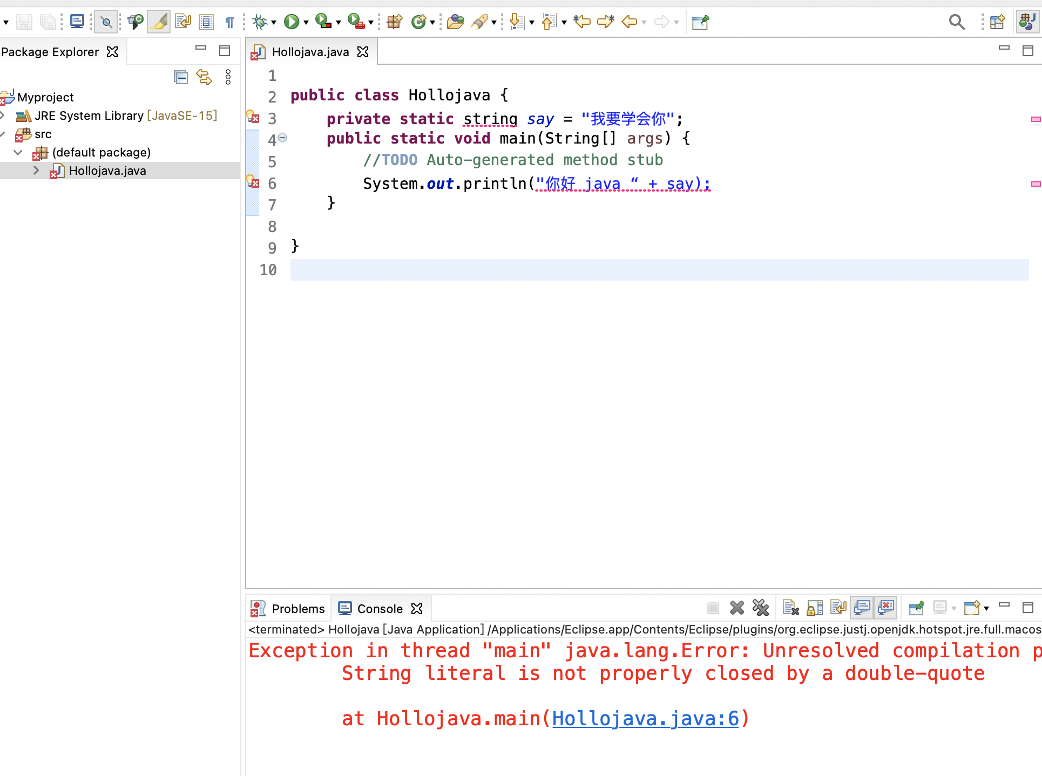The width and height of the screenshot is (1042, 776).
Task: Click the error marker on line 3
Action: click(254, 118)
